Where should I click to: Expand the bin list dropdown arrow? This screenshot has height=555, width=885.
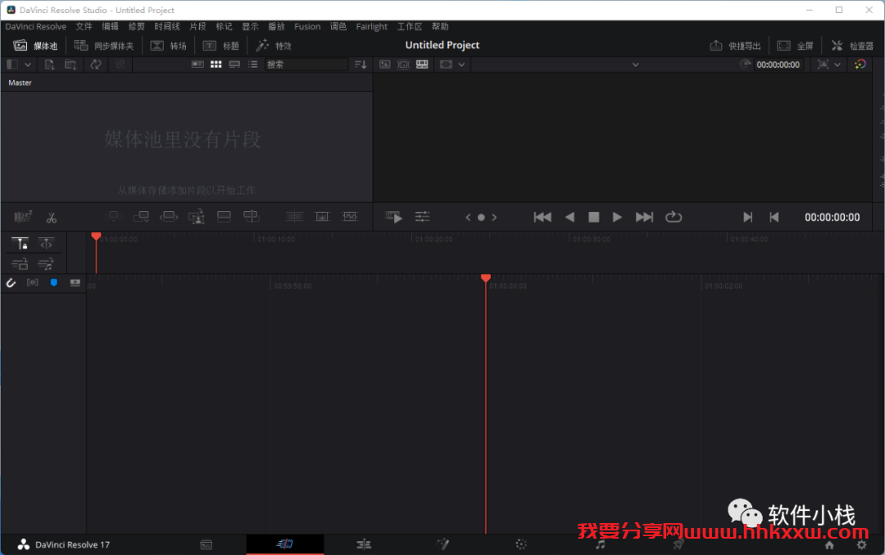point(28,65)
